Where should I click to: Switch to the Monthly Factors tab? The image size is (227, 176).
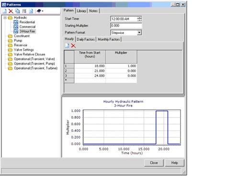pyautogui.click(x=109, y=39)
